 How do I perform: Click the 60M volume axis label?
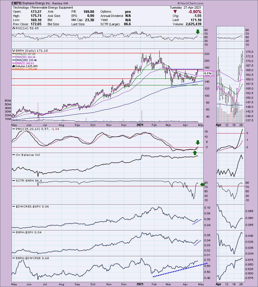pyautogui.click(x=8, y=101)
